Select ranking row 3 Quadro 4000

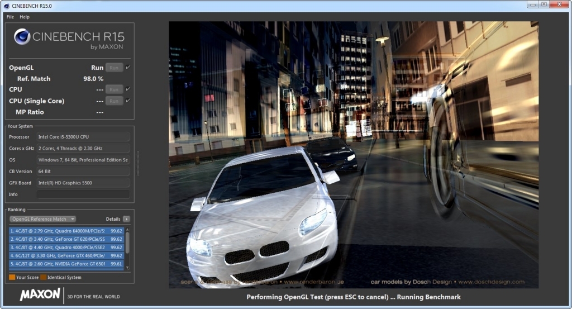[66, 248]
